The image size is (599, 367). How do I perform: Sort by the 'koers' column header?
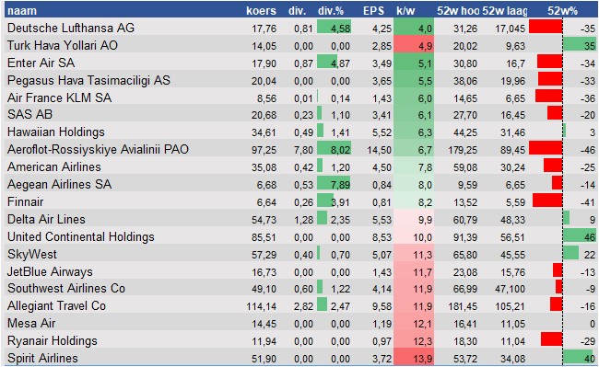point(261,11)
